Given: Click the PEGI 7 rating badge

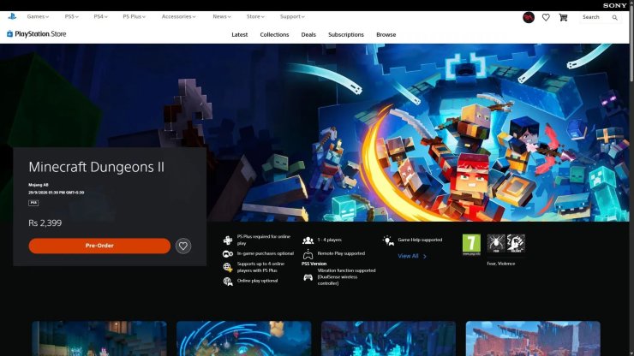Looking at the screenshot, I should (x=471, y=245).
